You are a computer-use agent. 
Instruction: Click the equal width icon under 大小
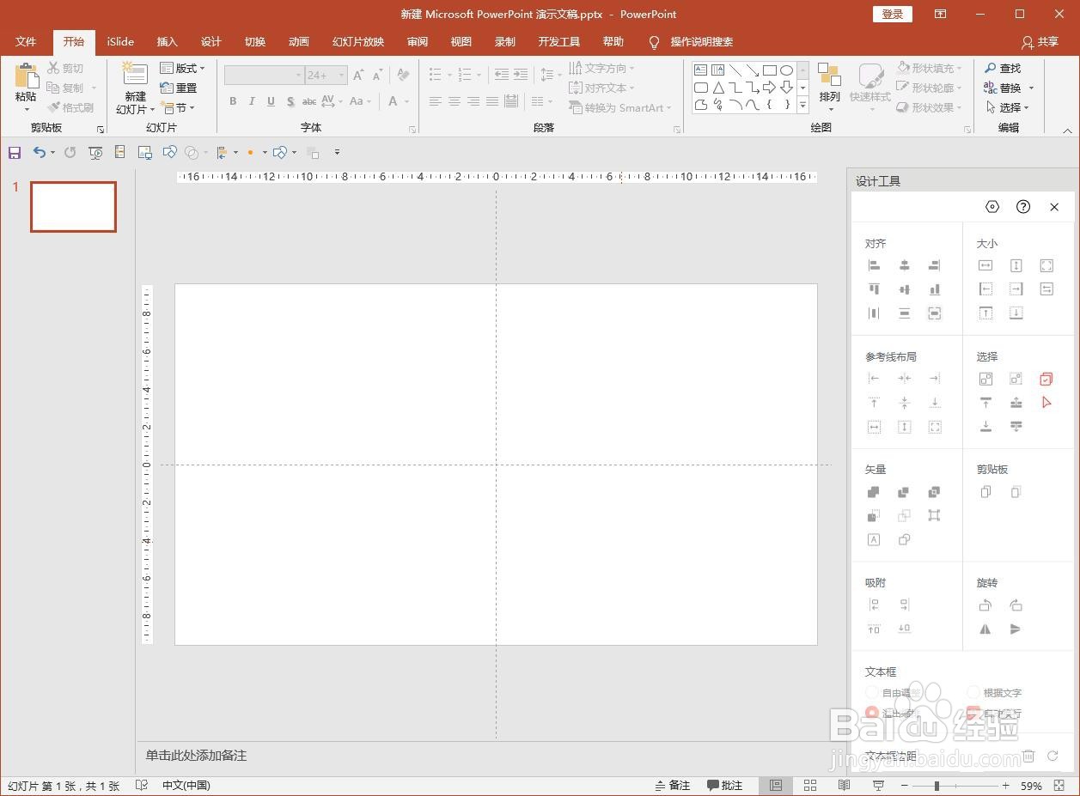[985, 265]
